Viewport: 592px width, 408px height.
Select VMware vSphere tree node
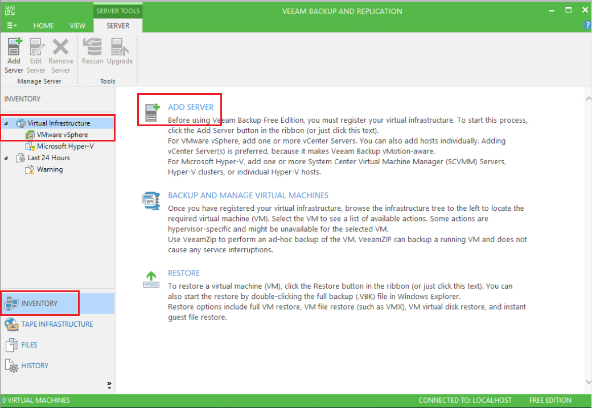pos(62,135)
